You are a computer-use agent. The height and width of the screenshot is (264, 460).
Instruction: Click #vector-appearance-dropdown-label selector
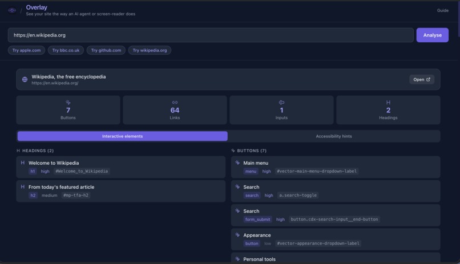[318, 243]
